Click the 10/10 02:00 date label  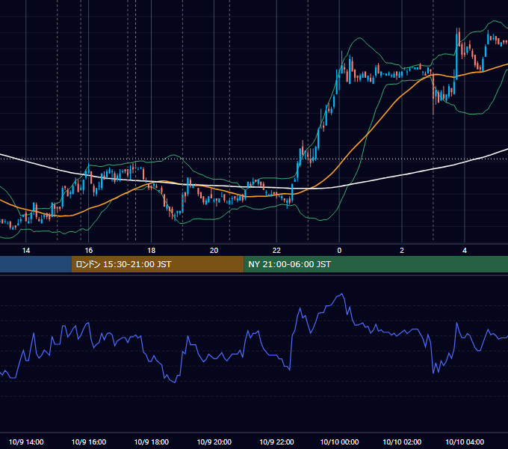point(402,442)
